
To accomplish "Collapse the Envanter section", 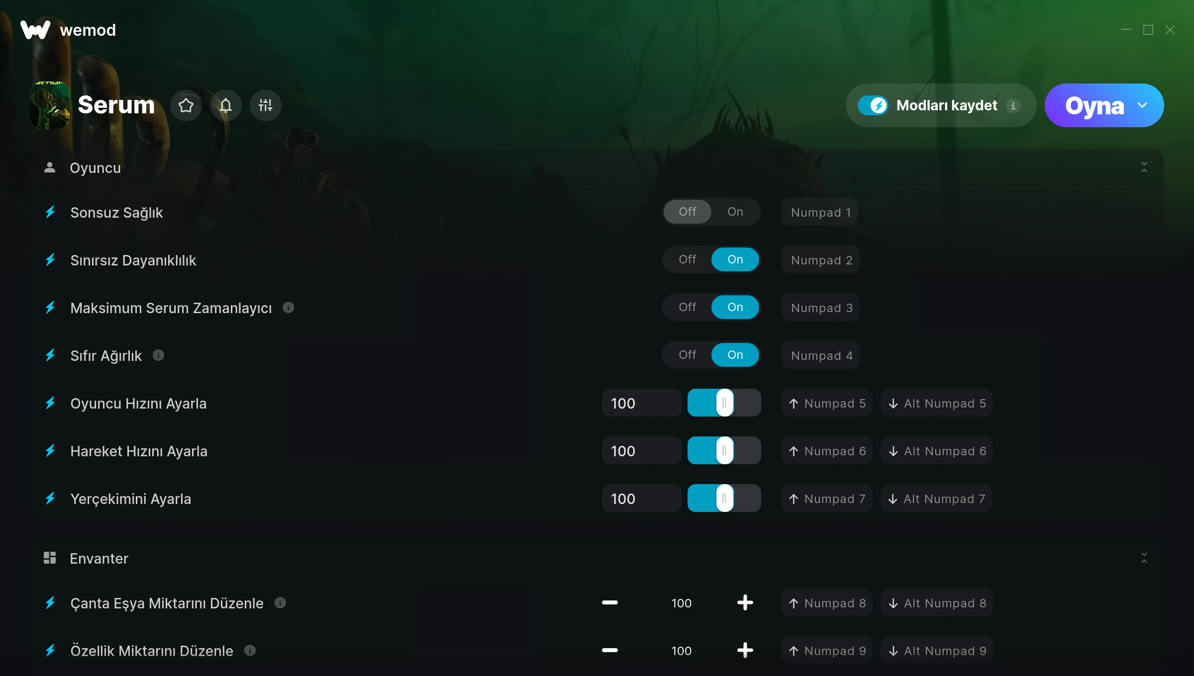I will [1144, 558].
